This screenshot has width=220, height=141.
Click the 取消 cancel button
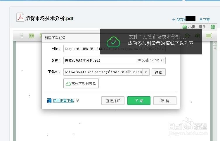(165, 101)
